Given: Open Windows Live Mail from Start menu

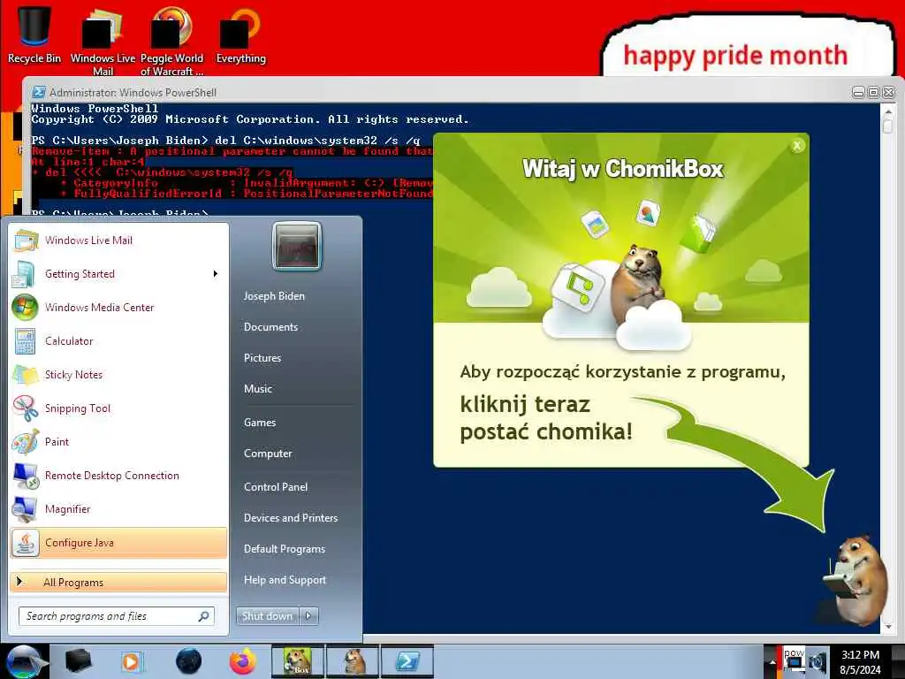Looking at the screenshot, I should [118, 240].
